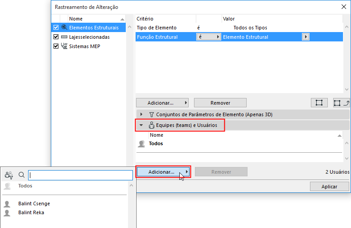This screenshot has width=351, height=228.
Task: Click the Lajesselecionadas slab icon
Action: coord(64,37)
